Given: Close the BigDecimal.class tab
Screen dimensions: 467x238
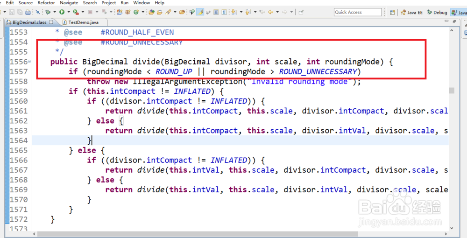Looking at the screenshot, I should [51, 22].
